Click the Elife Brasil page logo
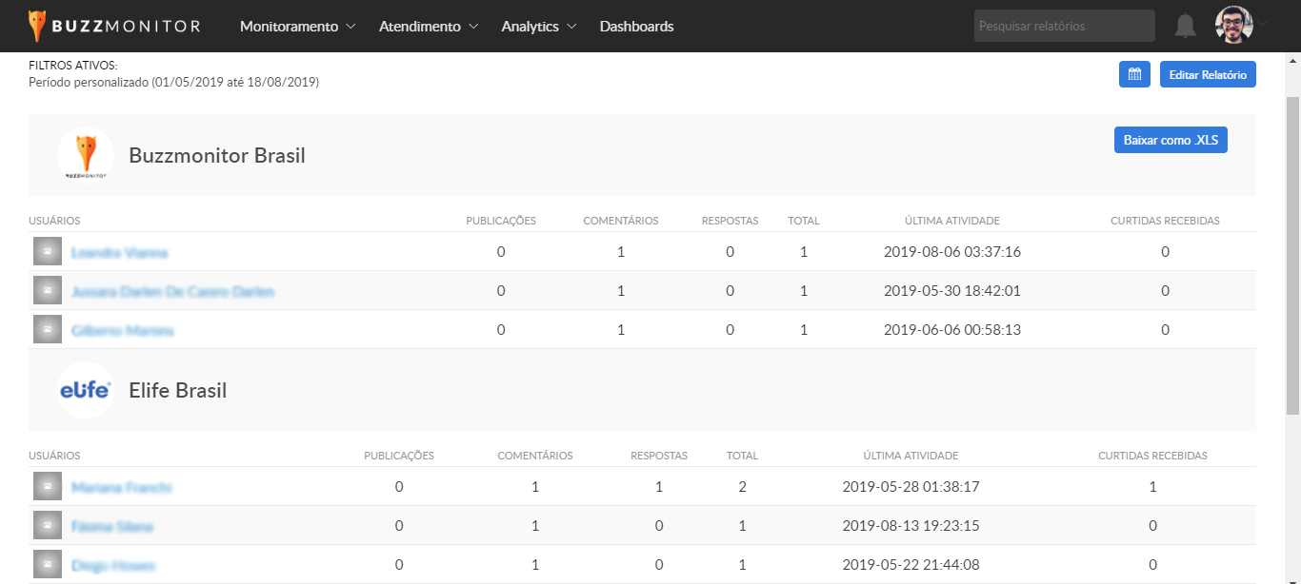Image resolution: width=1301 pixels, height=584 pixels. 86,390
